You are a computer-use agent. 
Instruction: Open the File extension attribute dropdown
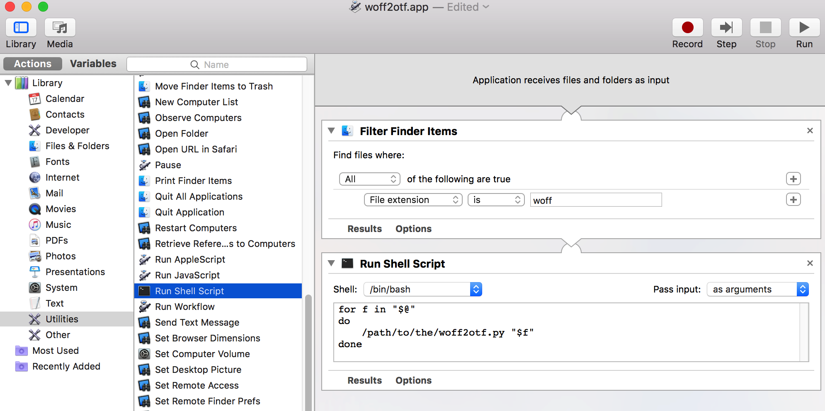tap(413, 200)
